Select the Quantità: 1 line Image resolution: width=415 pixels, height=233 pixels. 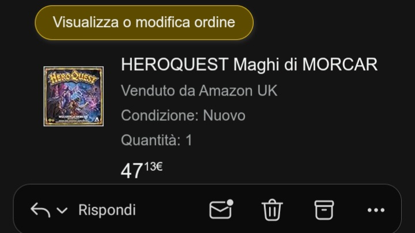156,140
